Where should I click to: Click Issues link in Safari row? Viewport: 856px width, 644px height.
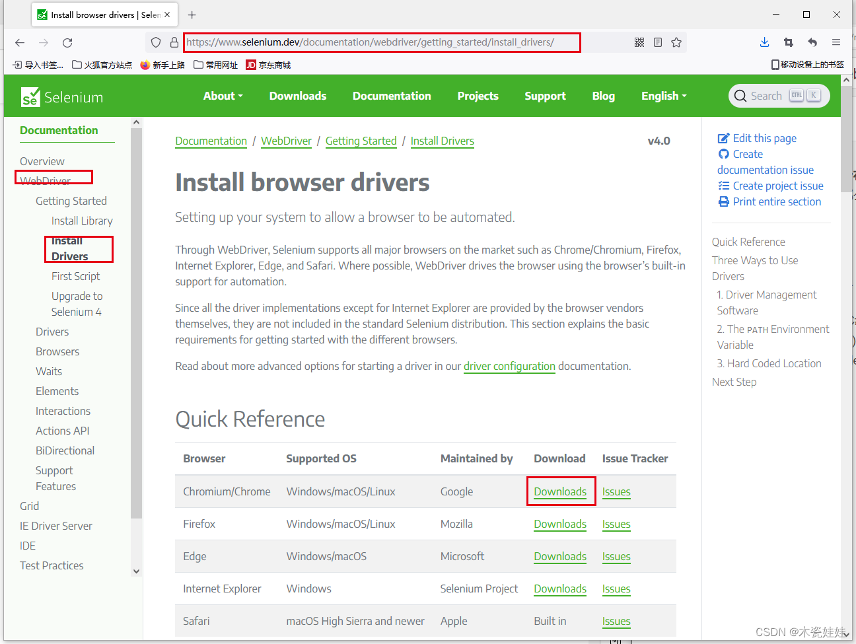616,621
